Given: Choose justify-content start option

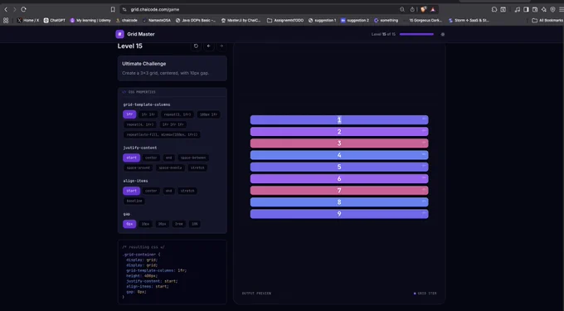Looking at the screenshot, I should click(x=131, y=158).
